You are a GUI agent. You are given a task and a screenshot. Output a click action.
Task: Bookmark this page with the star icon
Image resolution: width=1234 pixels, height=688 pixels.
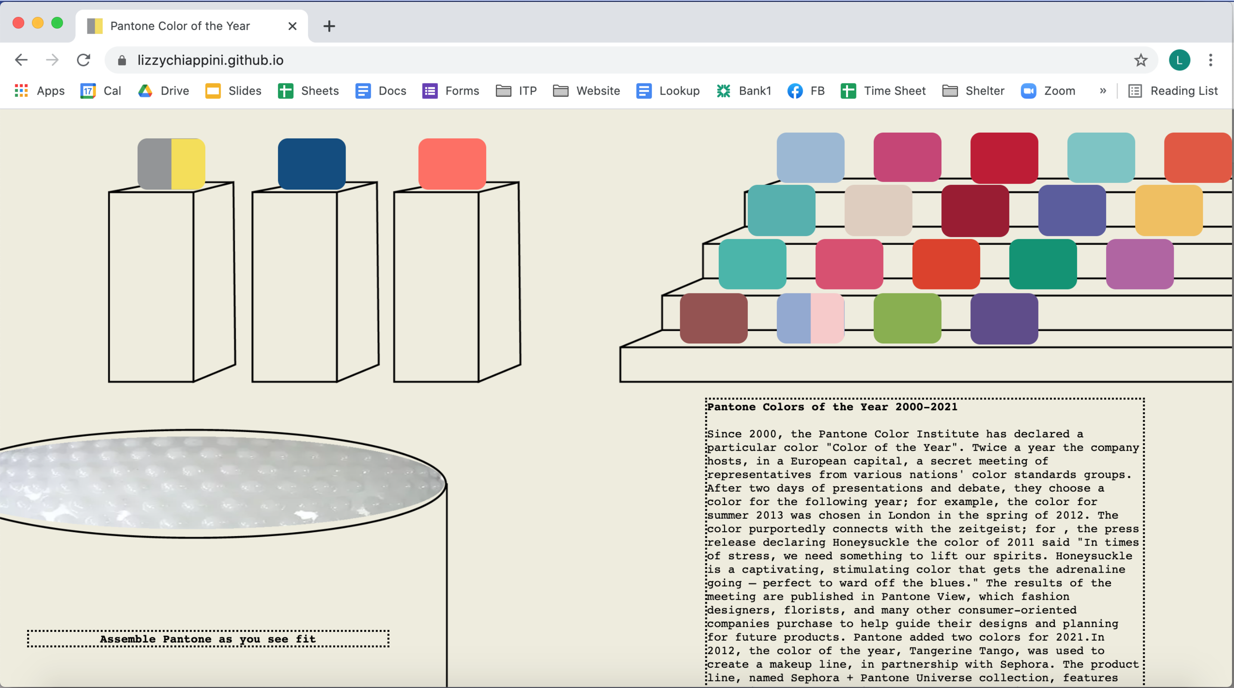1140,60
